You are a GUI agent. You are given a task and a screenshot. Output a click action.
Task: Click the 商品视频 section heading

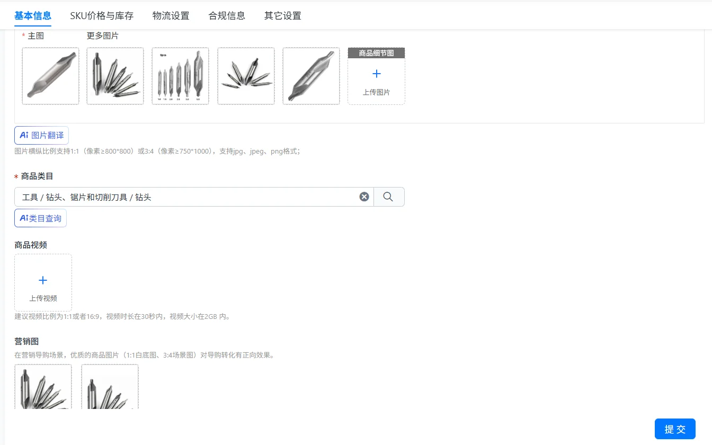click(x=31, y=245)
